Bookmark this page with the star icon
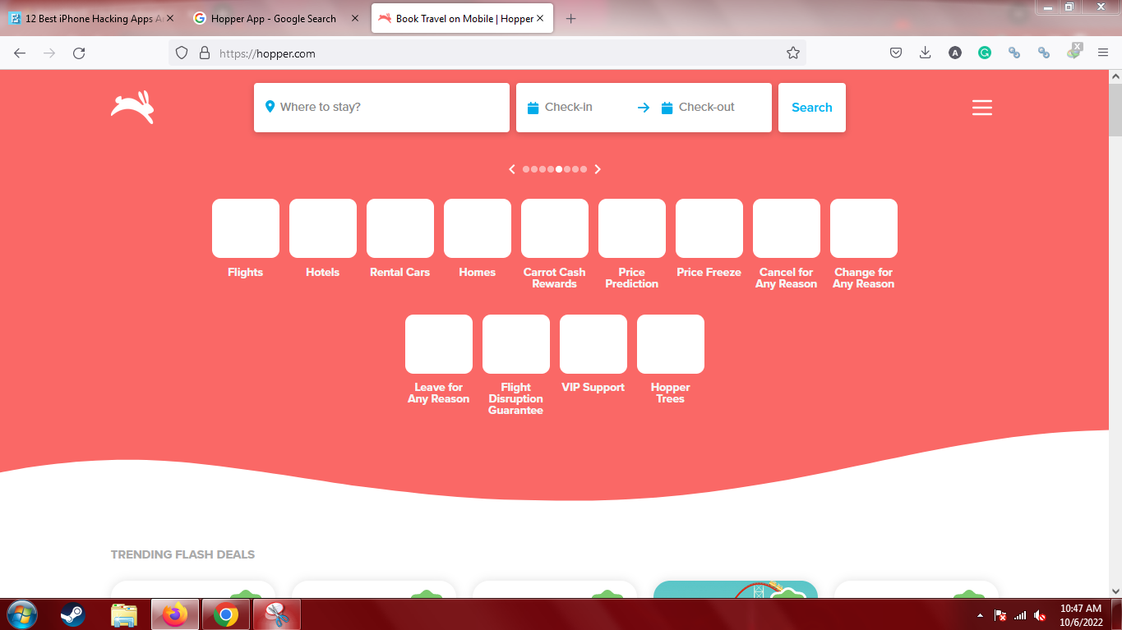The image size is (1122, 630). click(793, 53)
